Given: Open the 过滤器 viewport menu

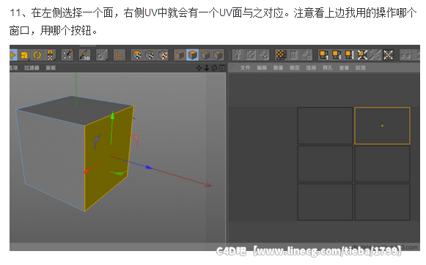Looking at the screenshot, I should tap(32, 68).
